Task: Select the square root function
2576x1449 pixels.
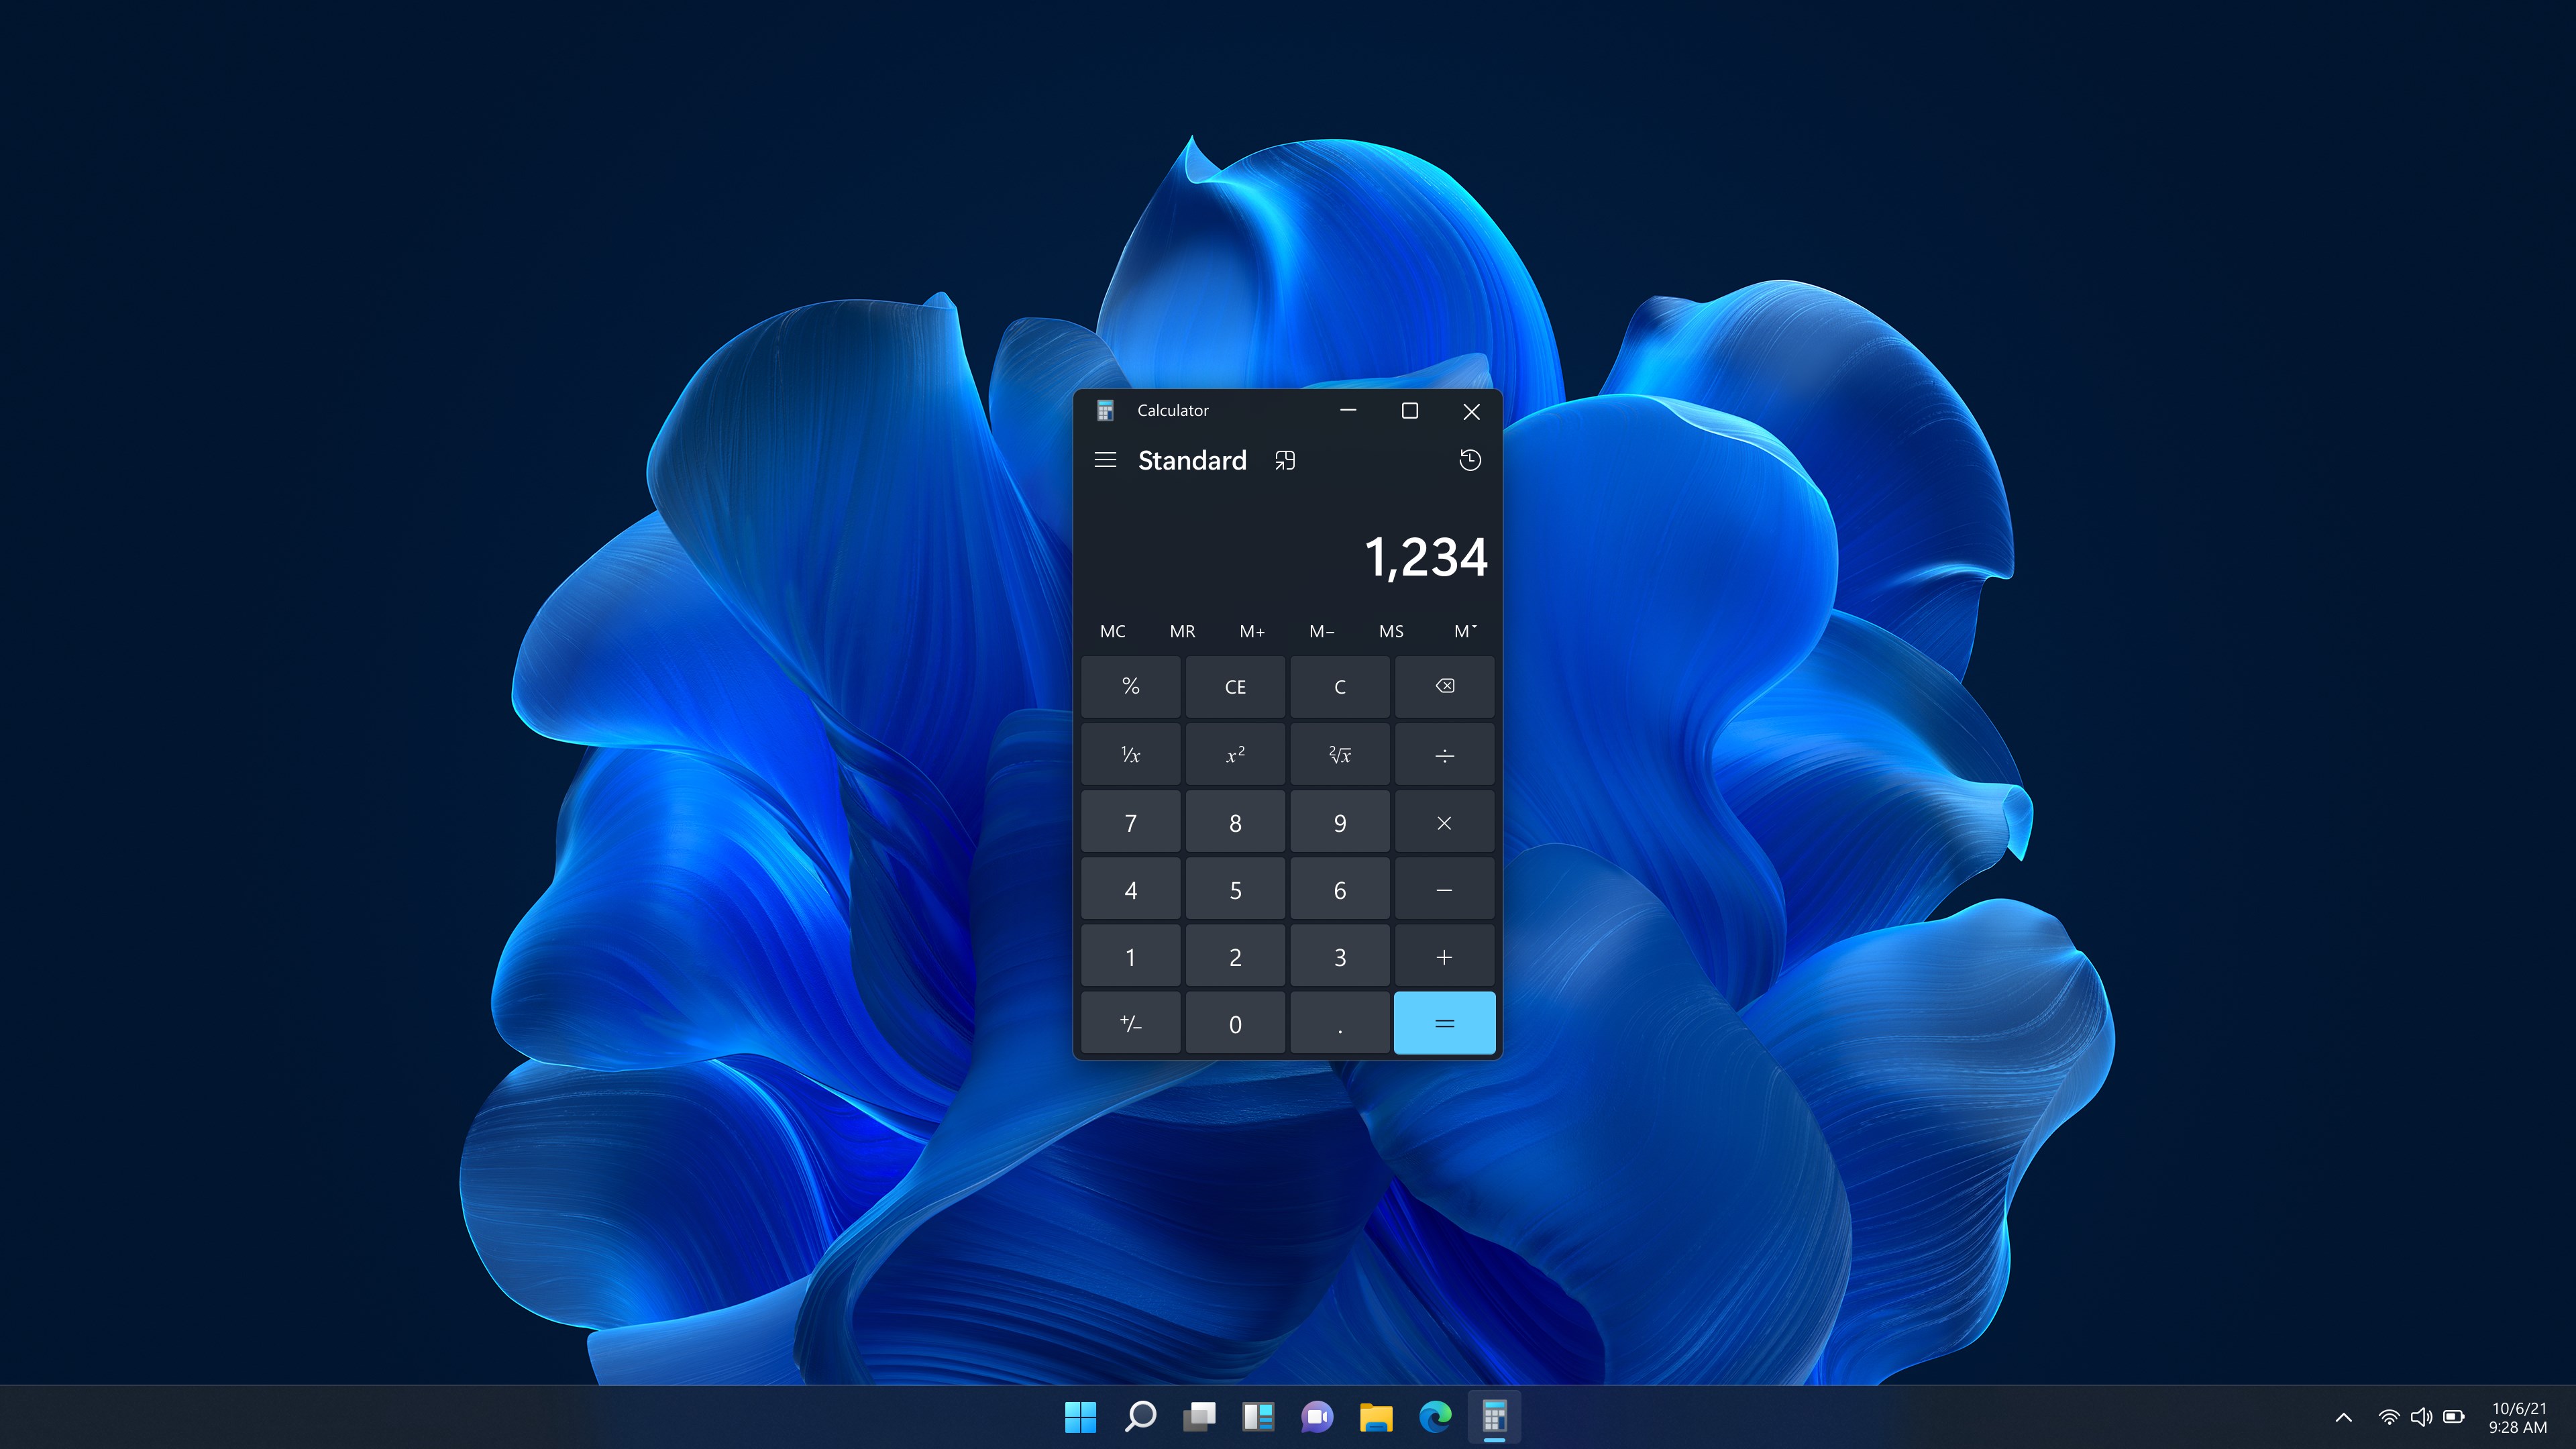Action: [1340, 754]
